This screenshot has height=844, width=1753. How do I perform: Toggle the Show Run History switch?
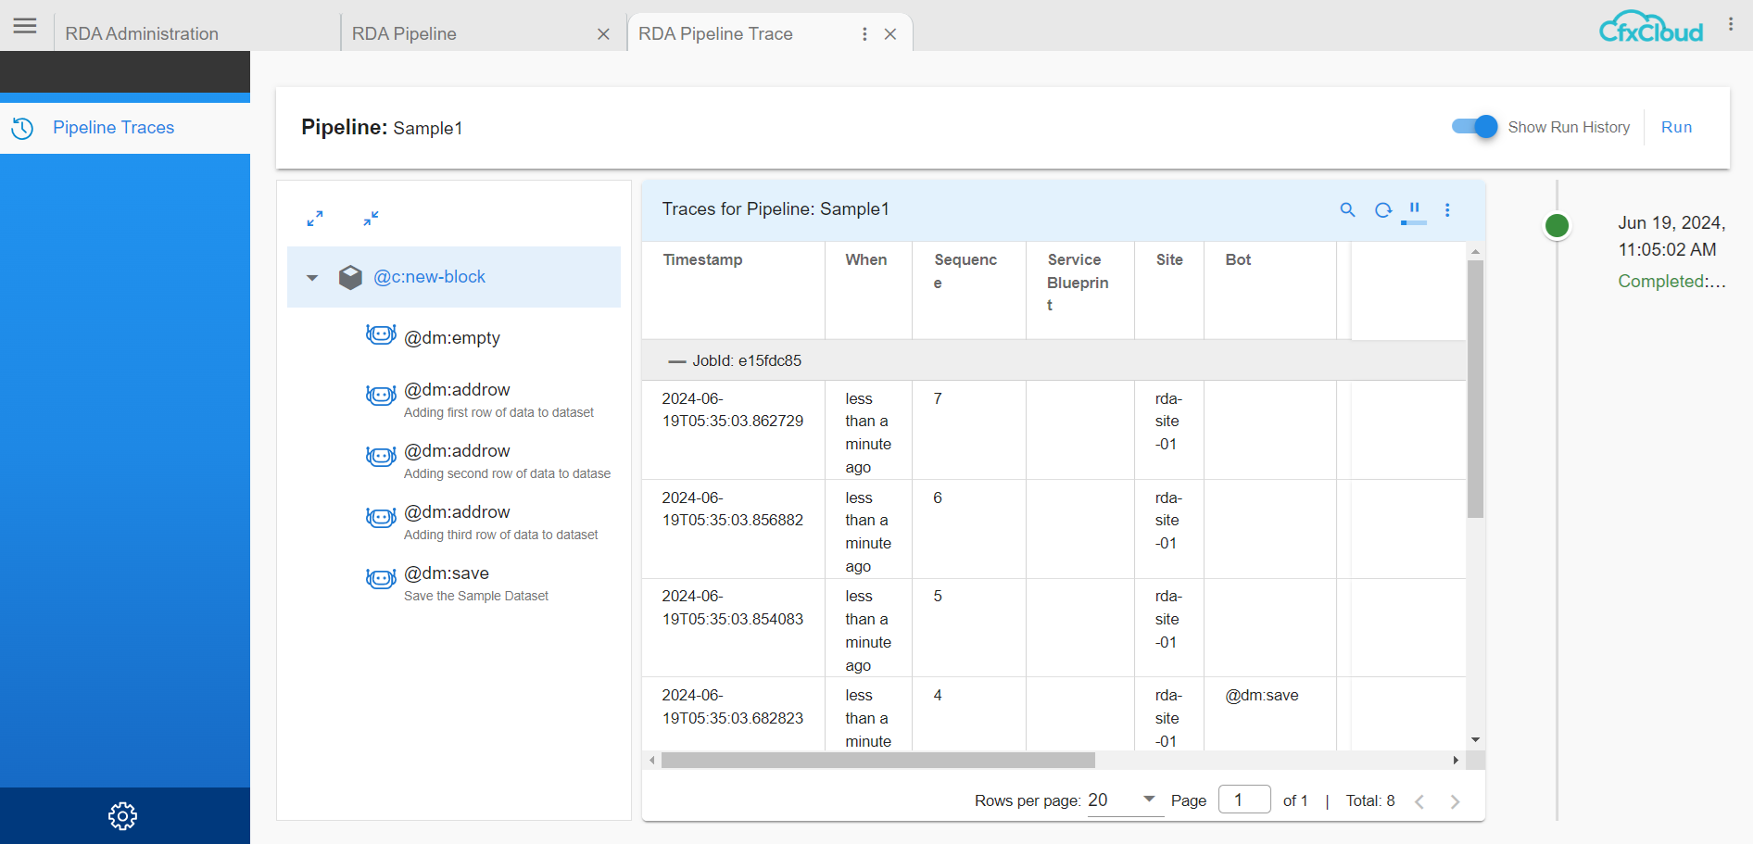click(1474, 127)
